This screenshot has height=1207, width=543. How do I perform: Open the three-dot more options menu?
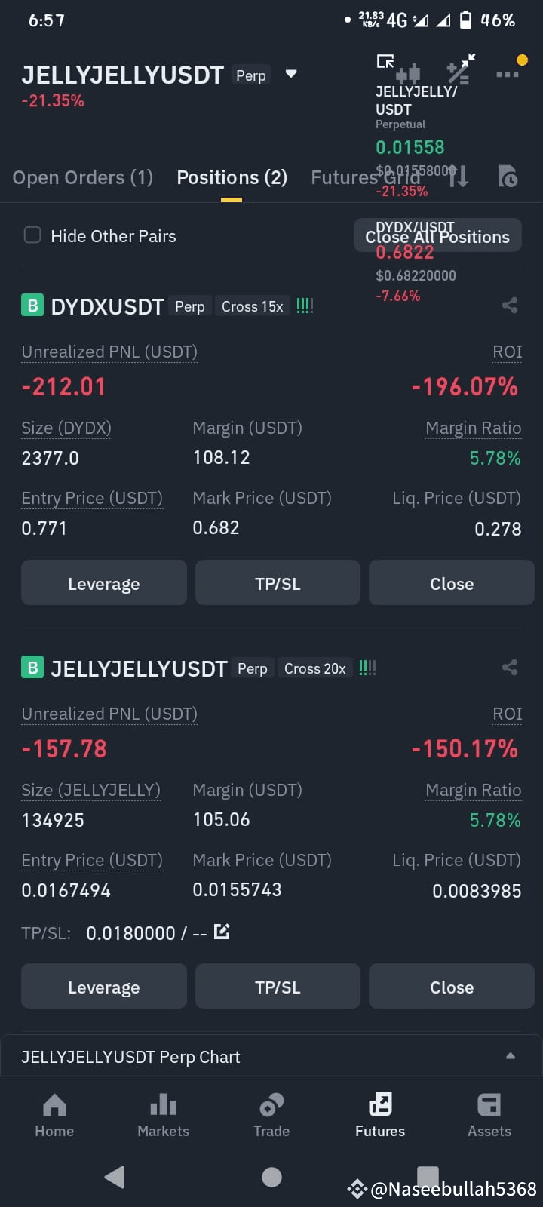[507, 74]
